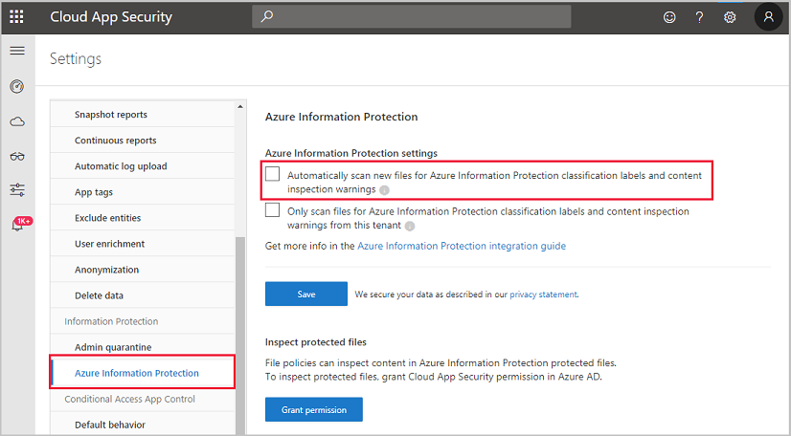Open the Investigate glasses icon
This screenshot has width=791, height=436.
(16, 156)
